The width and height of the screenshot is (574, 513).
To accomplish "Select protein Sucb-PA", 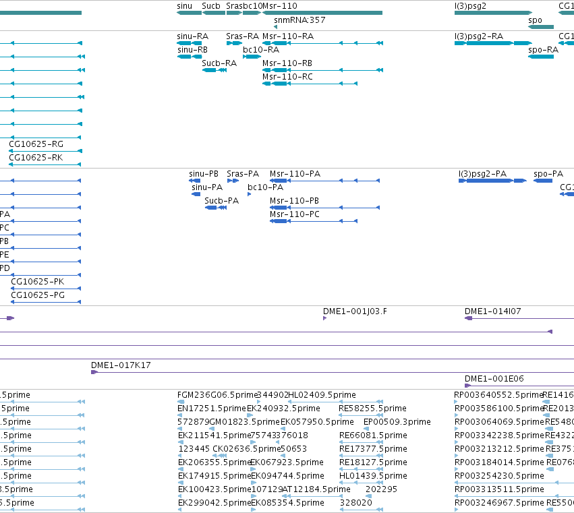I will point(221,201).
